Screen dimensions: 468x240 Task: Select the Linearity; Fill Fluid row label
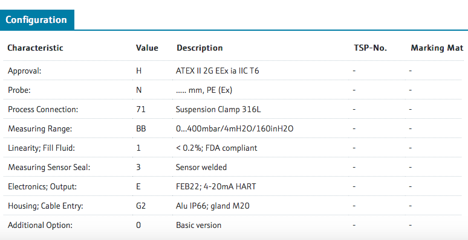[x=41, y=148]
